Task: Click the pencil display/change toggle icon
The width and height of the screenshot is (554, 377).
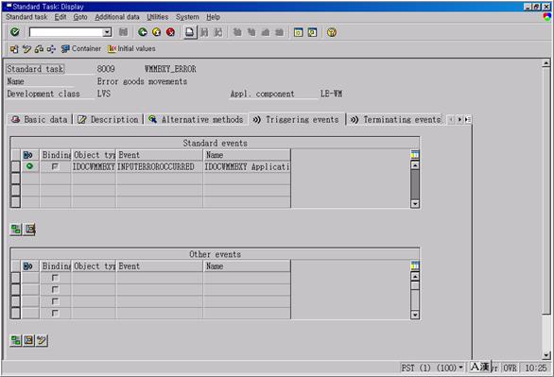Action: pos(26,49)
